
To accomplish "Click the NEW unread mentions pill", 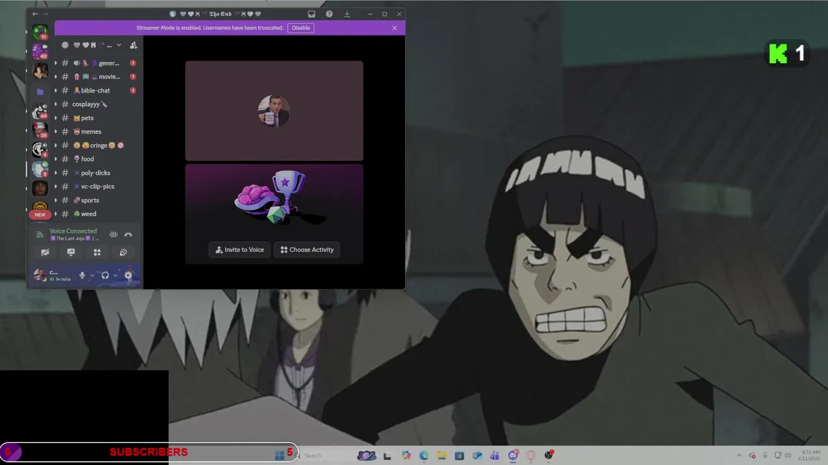I will point(40,214).
